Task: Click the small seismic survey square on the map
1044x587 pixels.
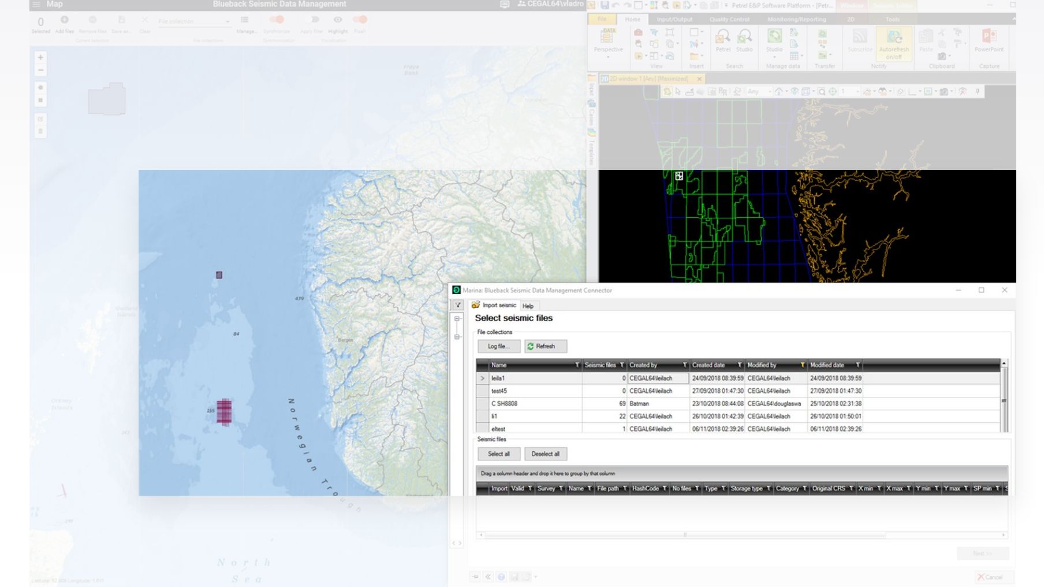Action: (x=219, y=275)
